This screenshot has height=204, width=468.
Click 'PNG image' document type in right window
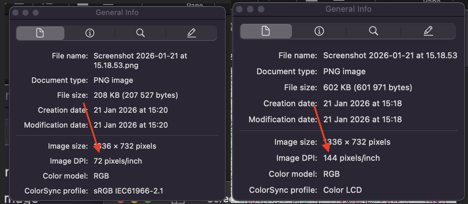(344, 72)
